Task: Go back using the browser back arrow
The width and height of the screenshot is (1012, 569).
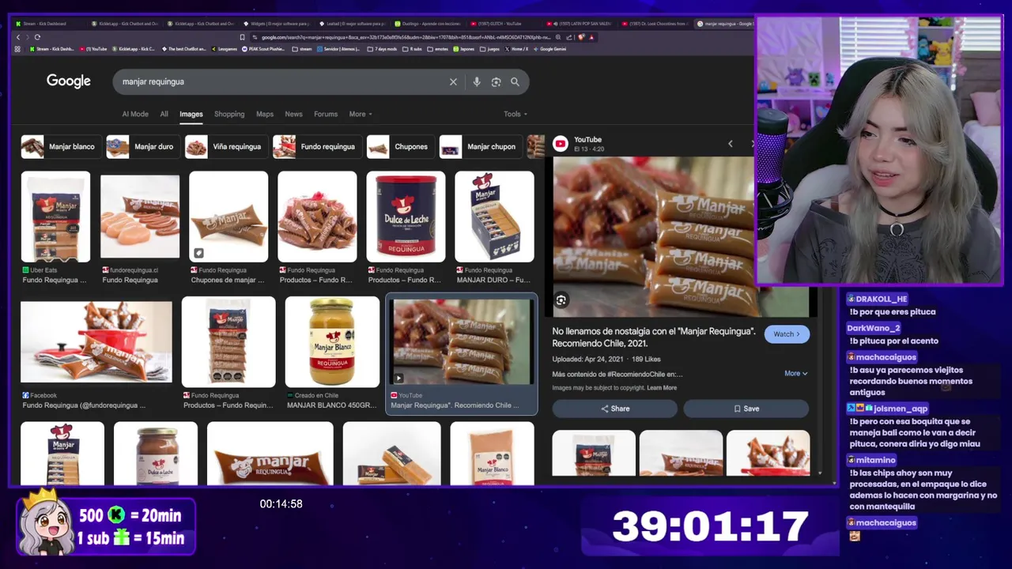Action: (18, 37)
